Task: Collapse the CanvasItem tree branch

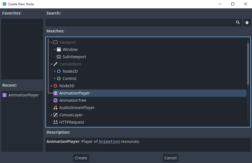Action: 51,64
